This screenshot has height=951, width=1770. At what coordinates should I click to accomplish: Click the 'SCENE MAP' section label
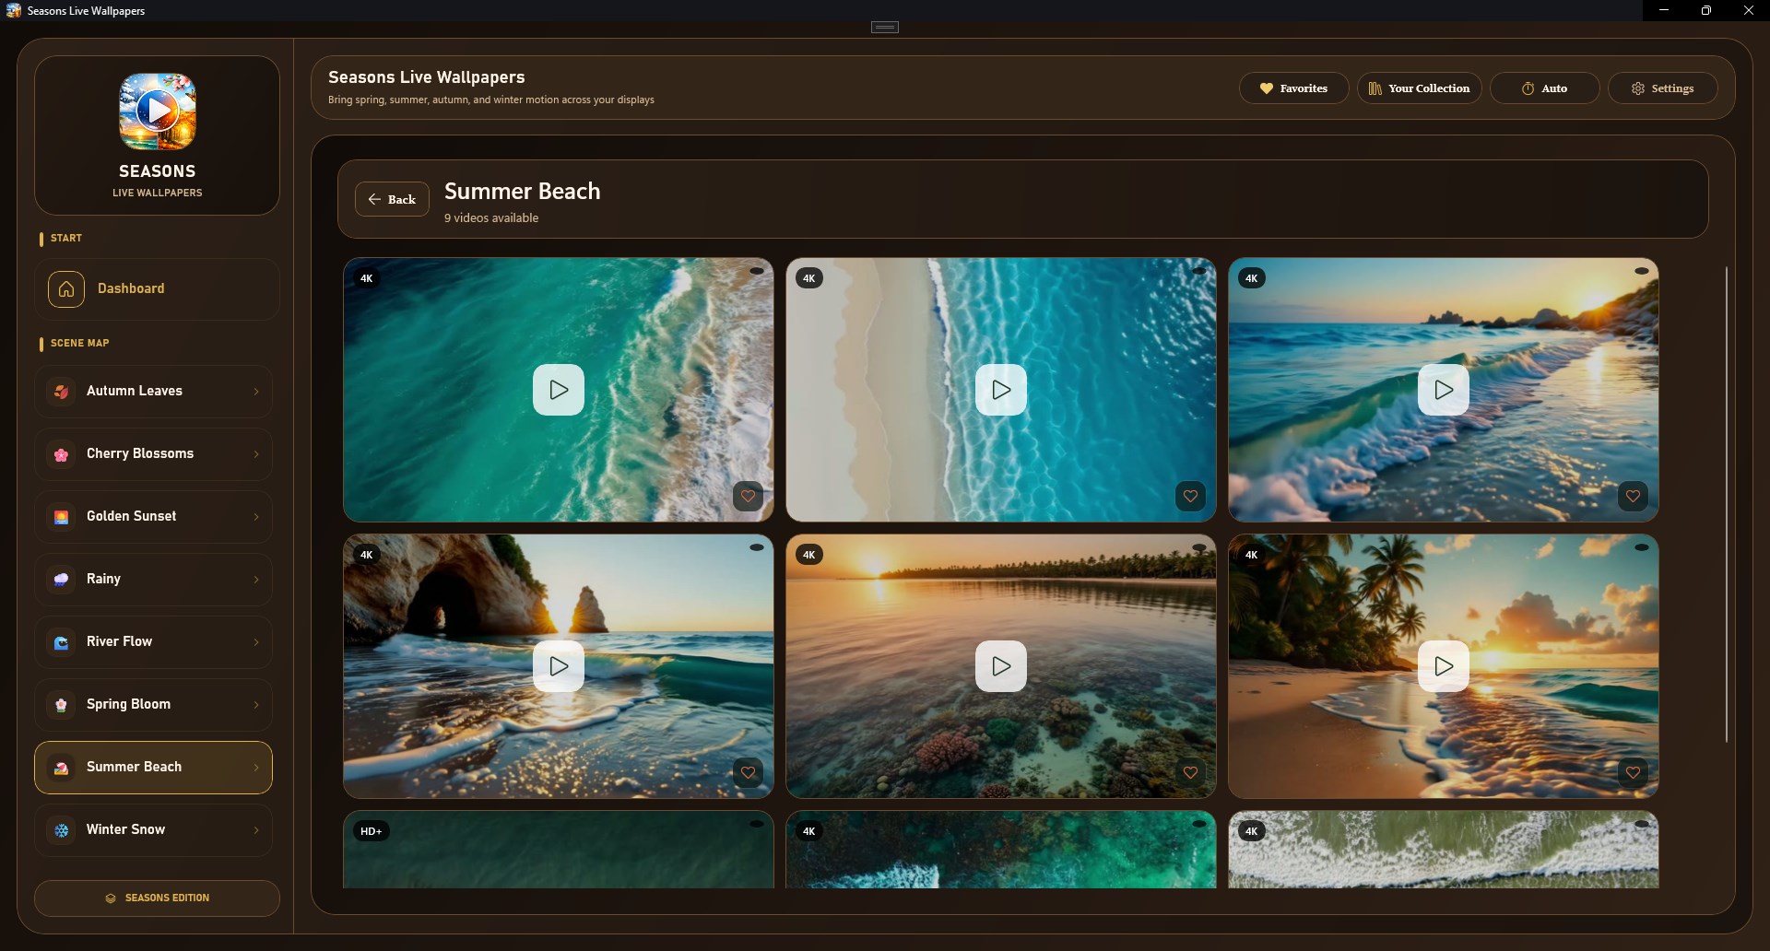tap(80, 343)
